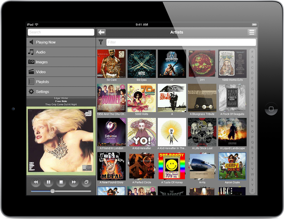
Task: Click the Settings gear icon
Action: point(31,91)
